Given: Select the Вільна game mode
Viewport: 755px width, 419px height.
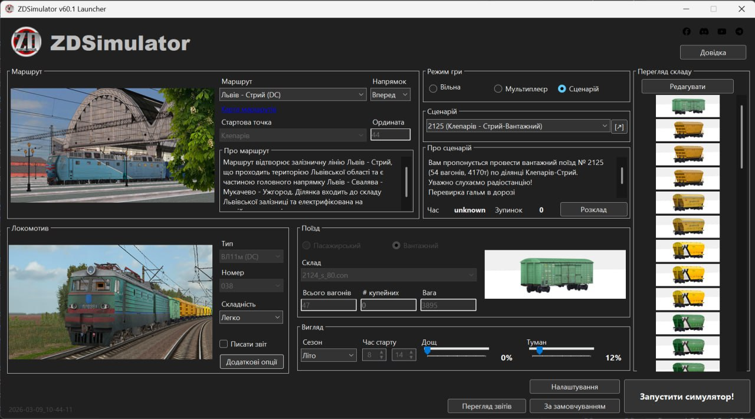Looking at the screenshot, I should (x=434, y=88).
